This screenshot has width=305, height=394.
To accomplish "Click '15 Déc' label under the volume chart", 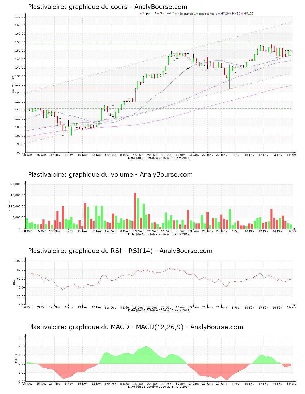I will click(x=138, y=231).
